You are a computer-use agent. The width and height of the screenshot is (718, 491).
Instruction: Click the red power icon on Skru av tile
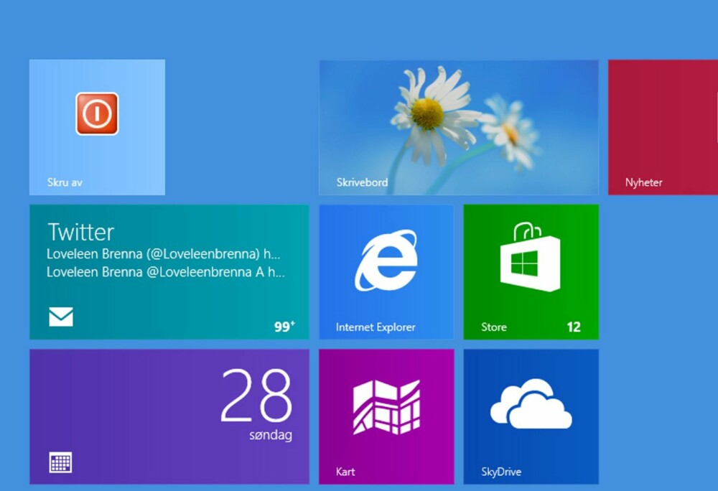(97, 113)
